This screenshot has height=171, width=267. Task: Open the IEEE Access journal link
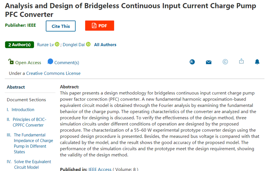[100, 169]
